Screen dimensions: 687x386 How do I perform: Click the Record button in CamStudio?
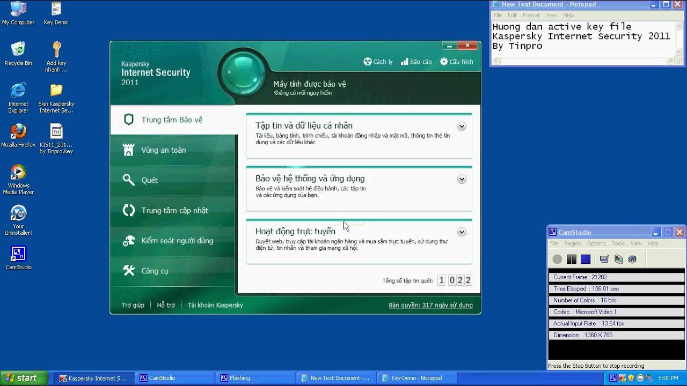point(557,259)
